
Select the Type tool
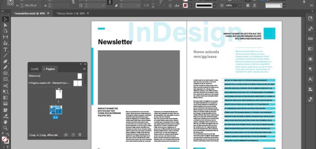pos(6,49)
